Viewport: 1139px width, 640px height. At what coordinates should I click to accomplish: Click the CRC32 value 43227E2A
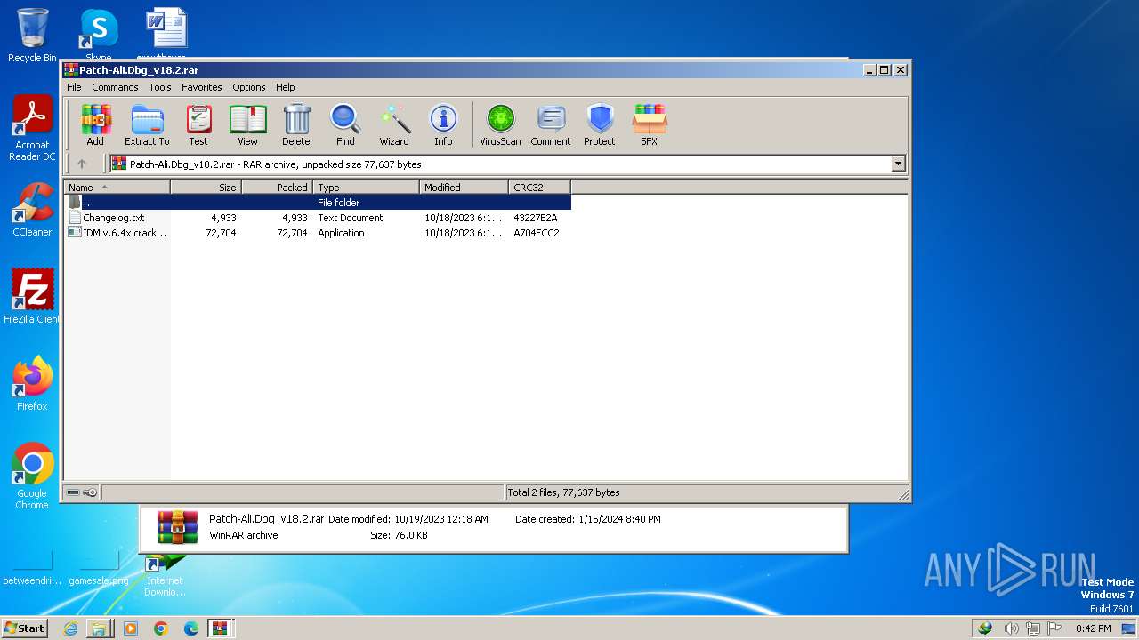click(x=536, y=218)
